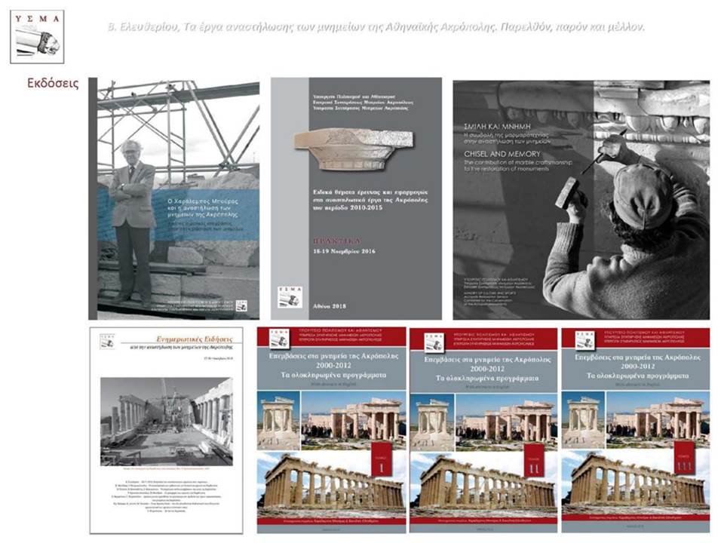
Task: Select the red 'ΠΡΑΚΤΙΚΑ' label
Action: tap(337, 241)
